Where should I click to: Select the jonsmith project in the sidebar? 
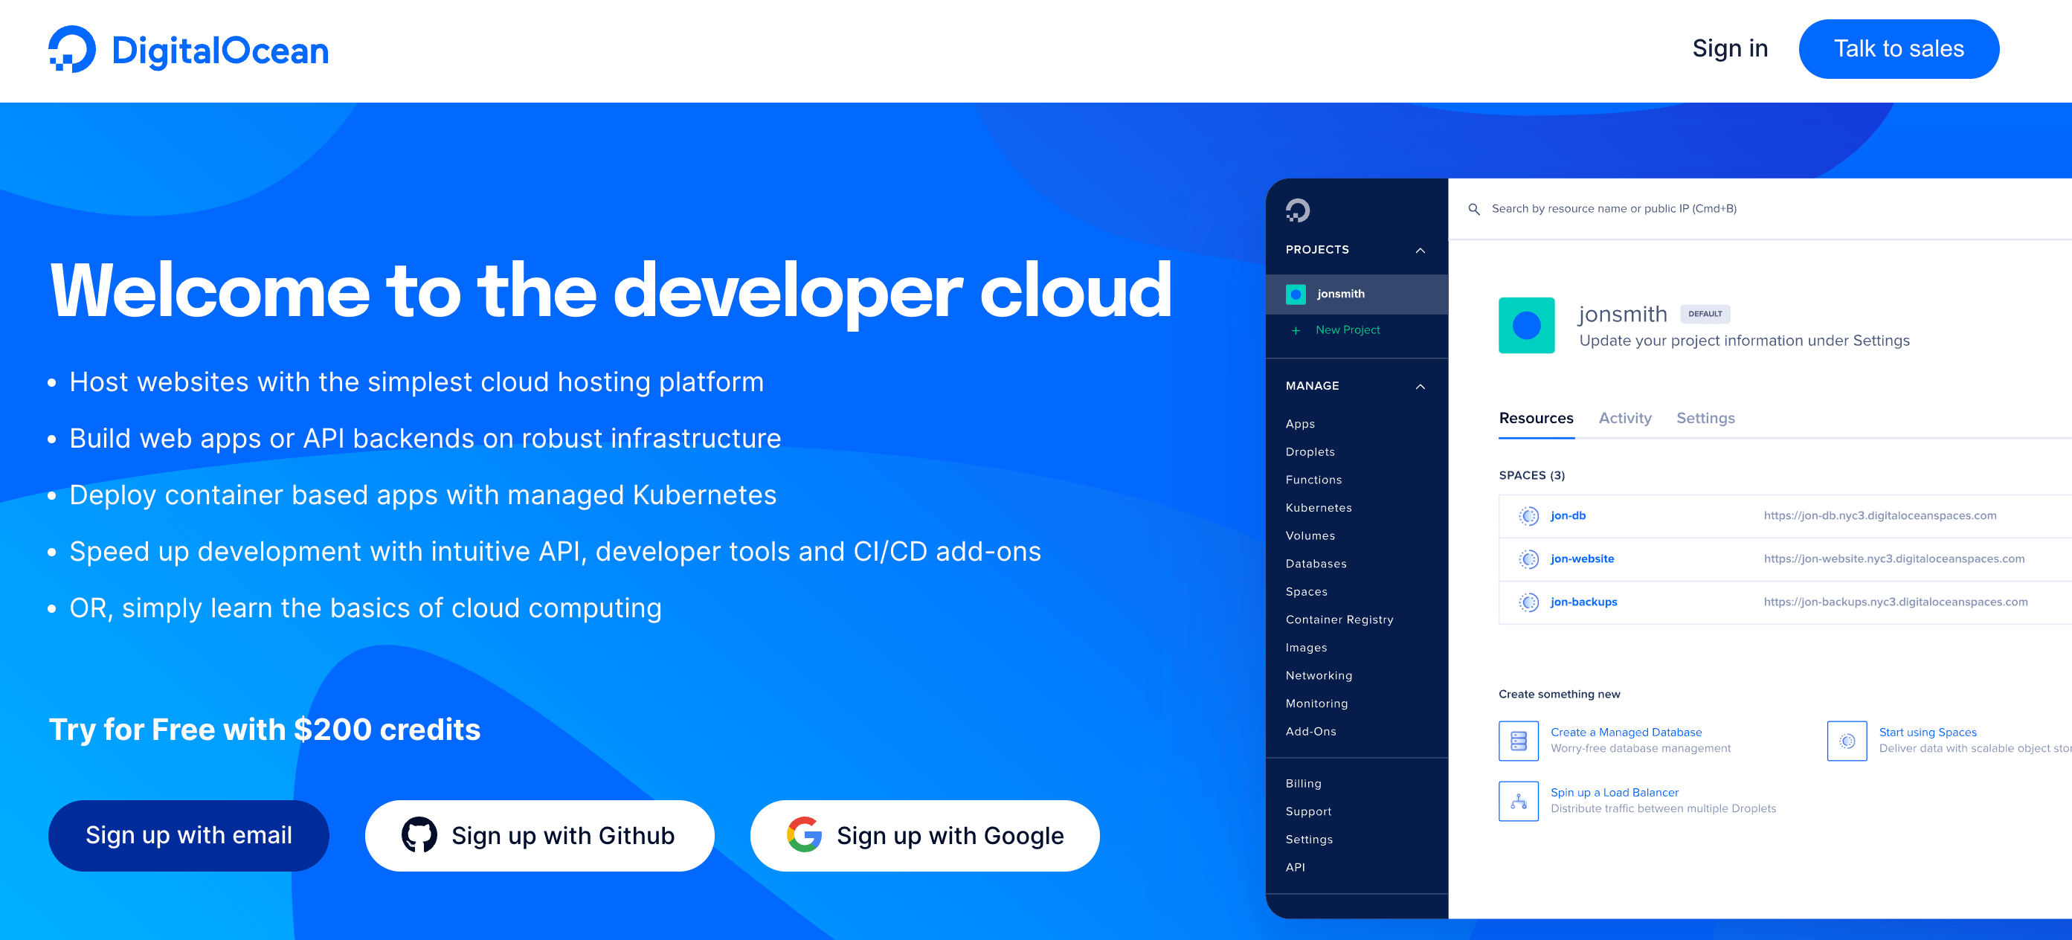[x=1356, y=294]
